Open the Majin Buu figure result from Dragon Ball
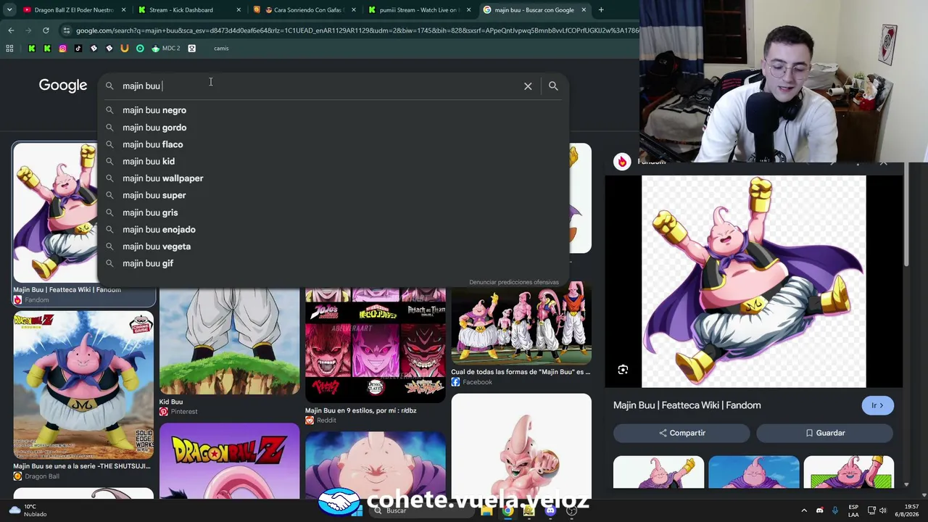928x522 pixels. click(x=83, y=385)
